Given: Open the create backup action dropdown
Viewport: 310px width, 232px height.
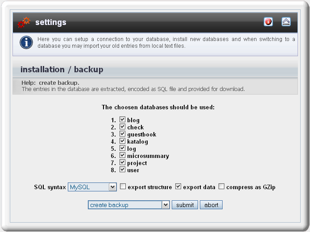Looking at the screenshot, I should tap(129, 205).
